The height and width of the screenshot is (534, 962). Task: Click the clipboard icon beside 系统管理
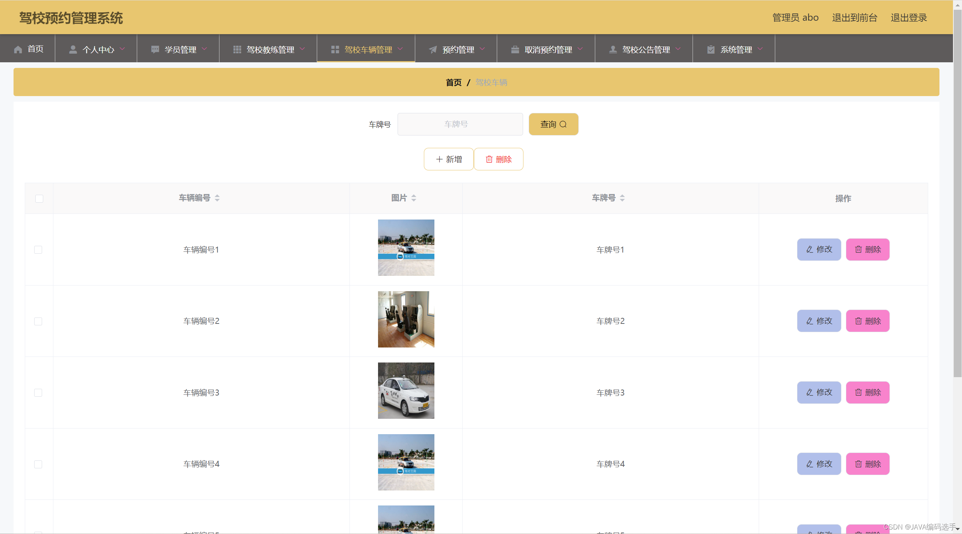(x=711, y=49)
